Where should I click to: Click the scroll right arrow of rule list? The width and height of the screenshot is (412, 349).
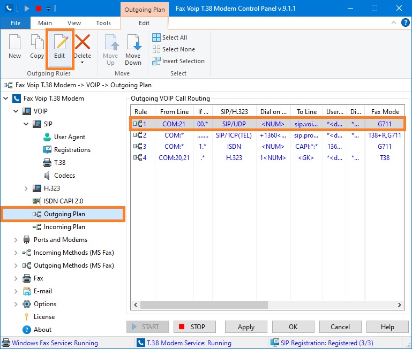400,305
